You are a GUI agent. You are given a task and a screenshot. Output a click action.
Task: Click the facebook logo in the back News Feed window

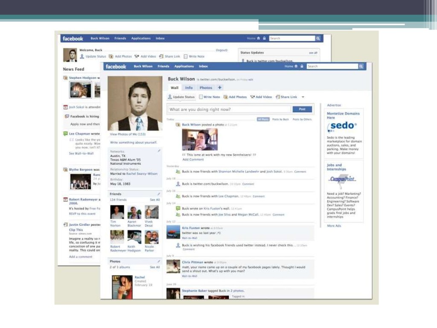point(73,38)
